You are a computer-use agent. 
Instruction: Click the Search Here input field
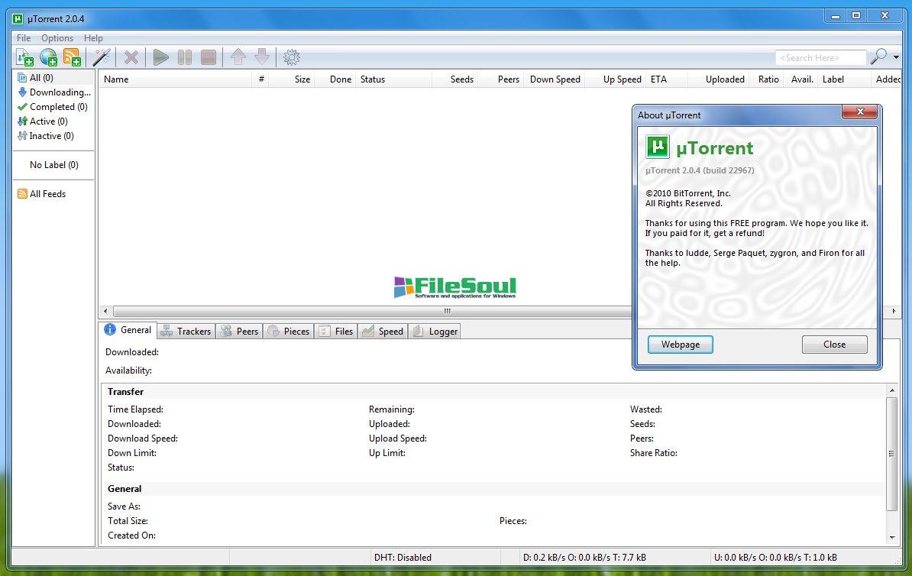820,58
